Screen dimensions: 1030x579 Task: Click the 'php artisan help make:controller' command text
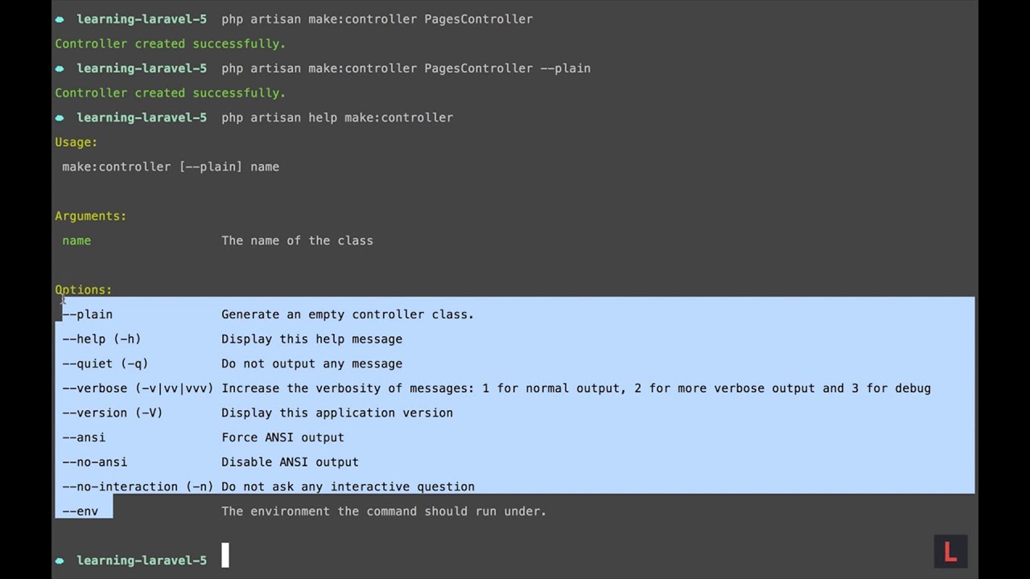pos(337,117)
